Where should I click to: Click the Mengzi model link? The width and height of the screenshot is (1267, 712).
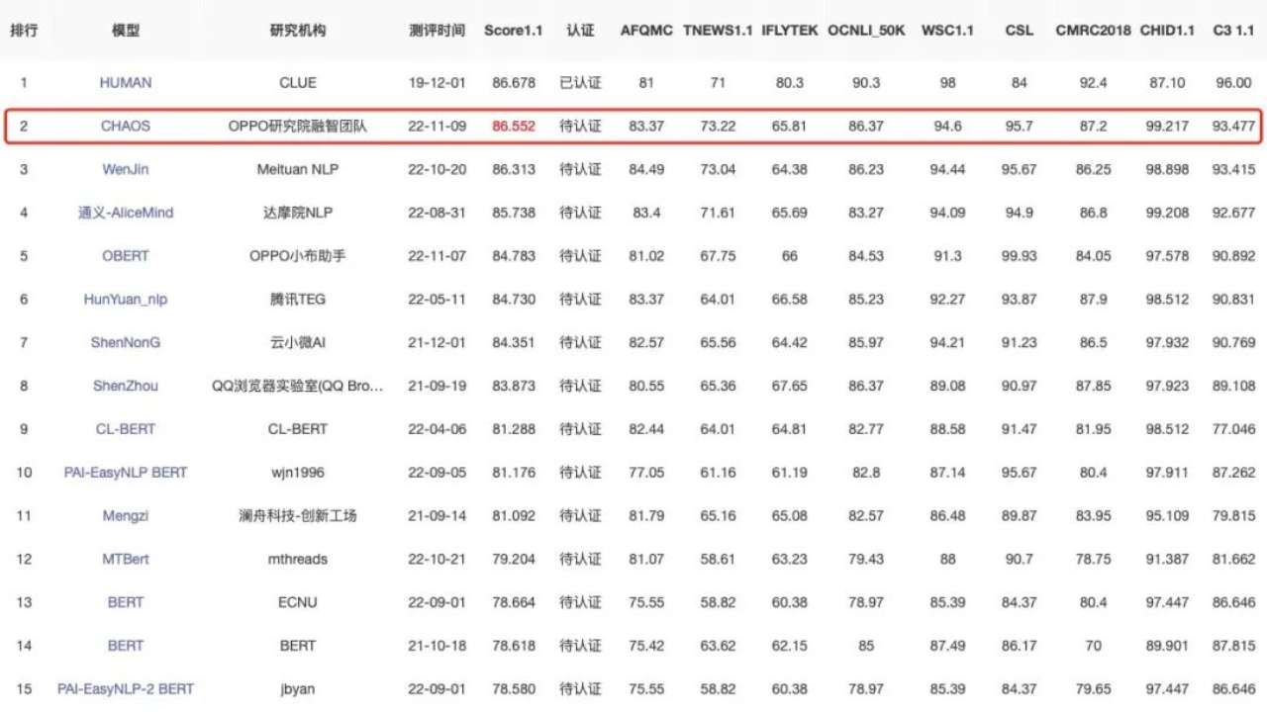click(x=126, y=516)
